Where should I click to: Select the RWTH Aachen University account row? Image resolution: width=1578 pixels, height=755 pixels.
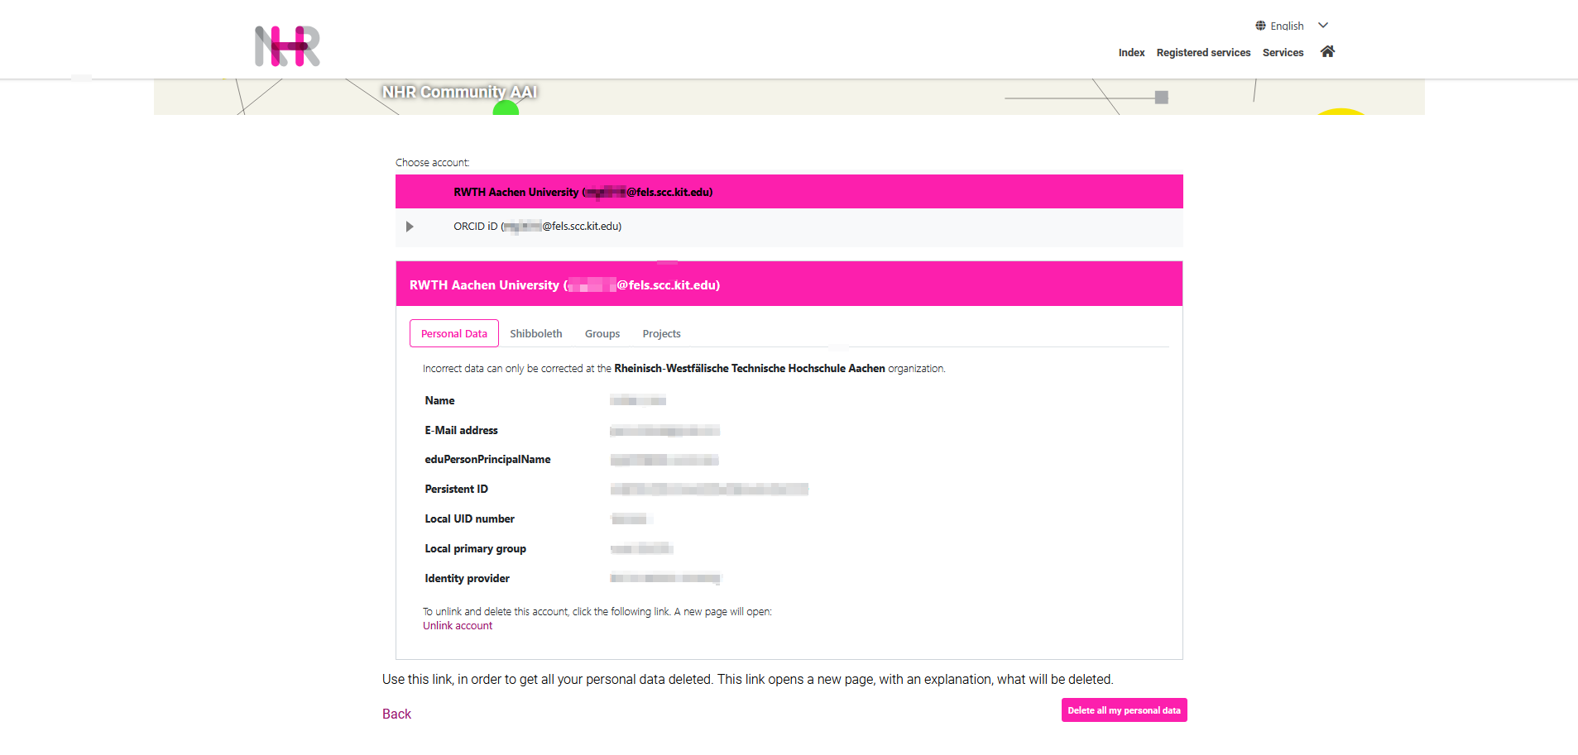[x=788, y=192]
